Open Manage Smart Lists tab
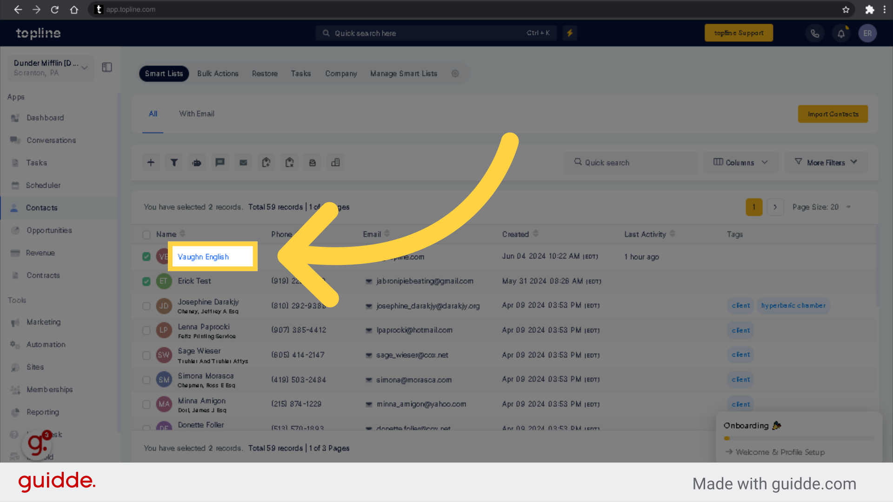Image resolution: width=893 pixels, height=502 pixels. [404, 73]
